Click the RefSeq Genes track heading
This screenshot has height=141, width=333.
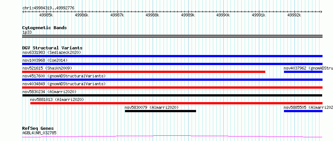click(x=38, y=129)
